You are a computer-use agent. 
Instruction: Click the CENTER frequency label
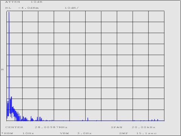click(14, 127)
